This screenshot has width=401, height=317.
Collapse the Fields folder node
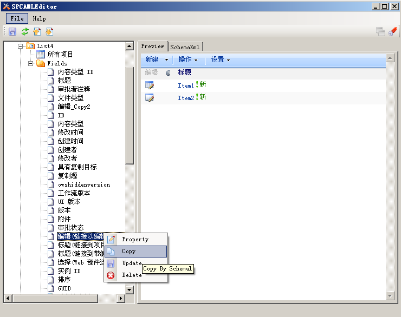(x=30, y=63)
